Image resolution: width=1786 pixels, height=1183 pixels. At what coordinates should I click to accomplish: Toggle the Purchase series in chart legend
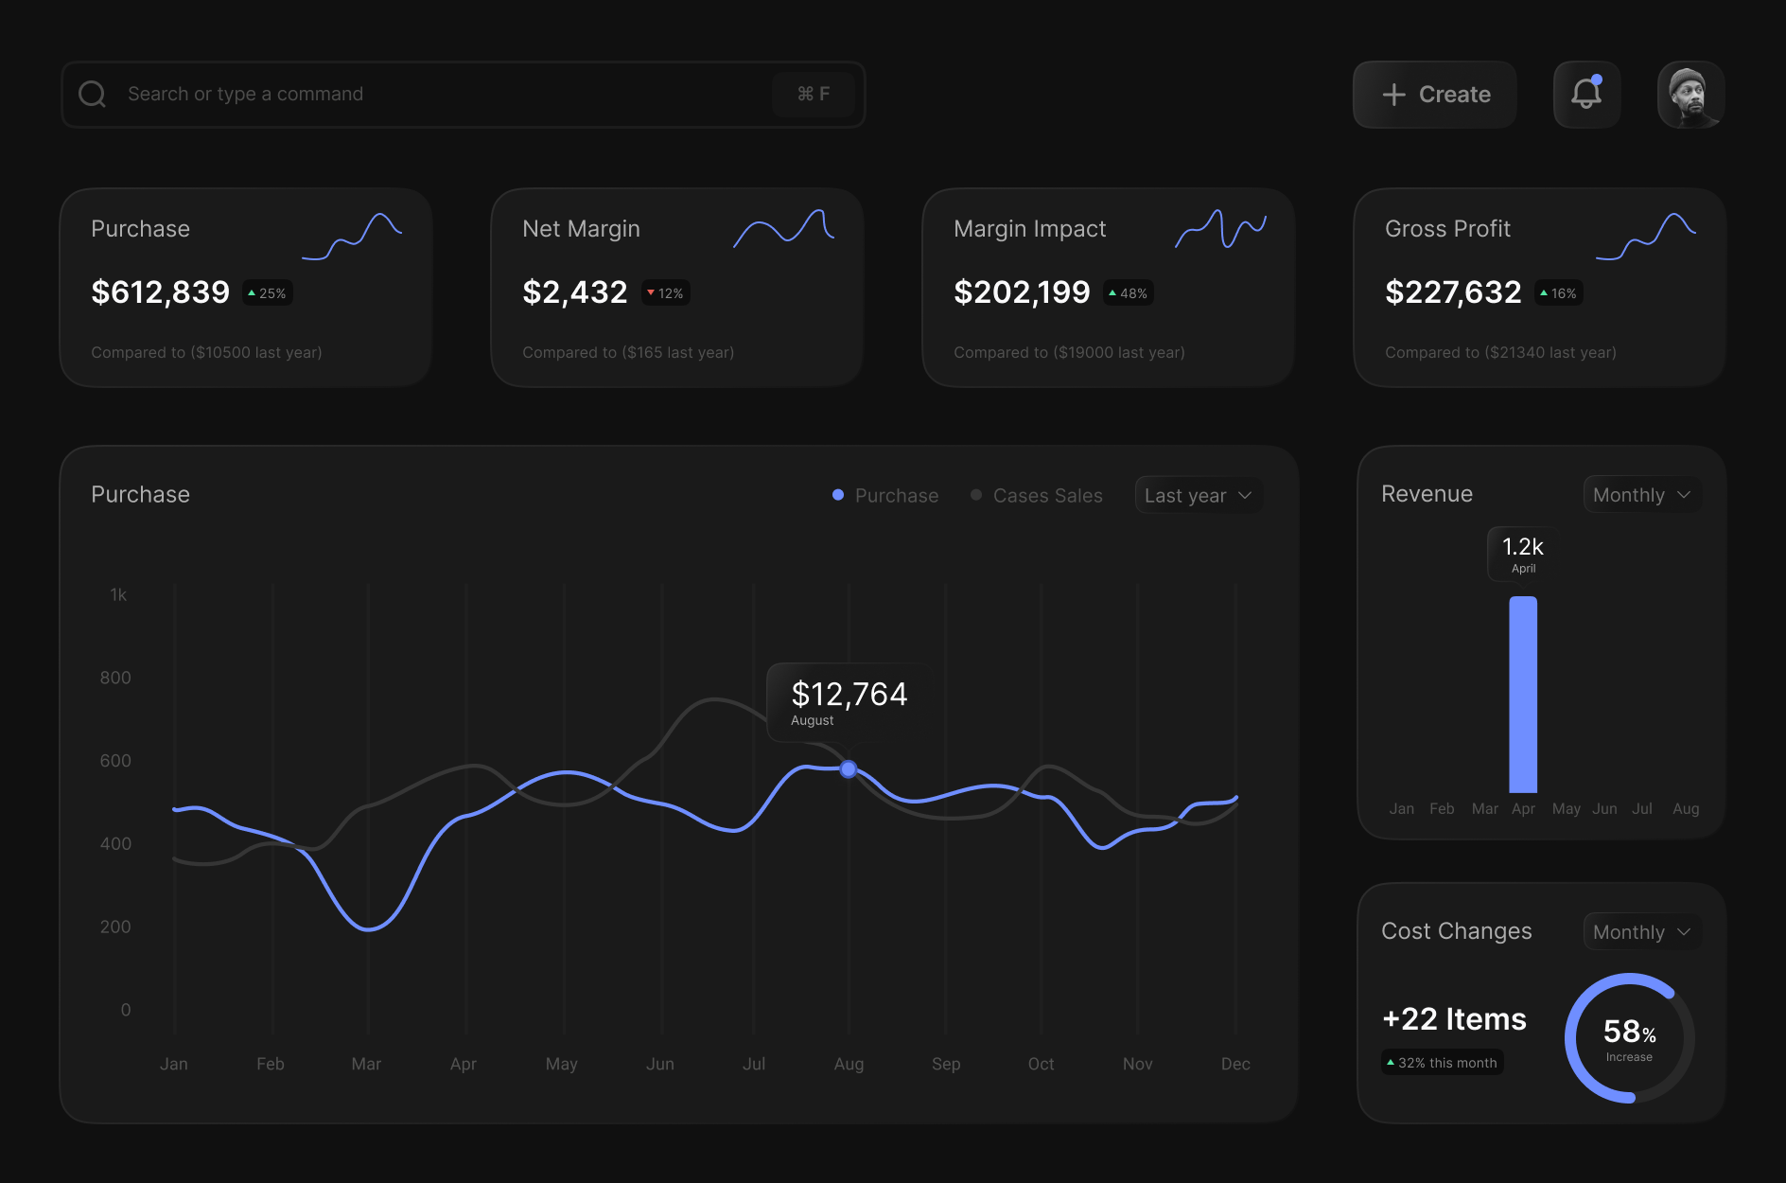885,495
